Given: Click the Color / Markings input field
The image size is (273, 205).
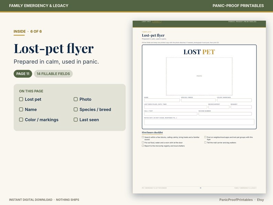Looking at the screenshot, I should (234, 100).
